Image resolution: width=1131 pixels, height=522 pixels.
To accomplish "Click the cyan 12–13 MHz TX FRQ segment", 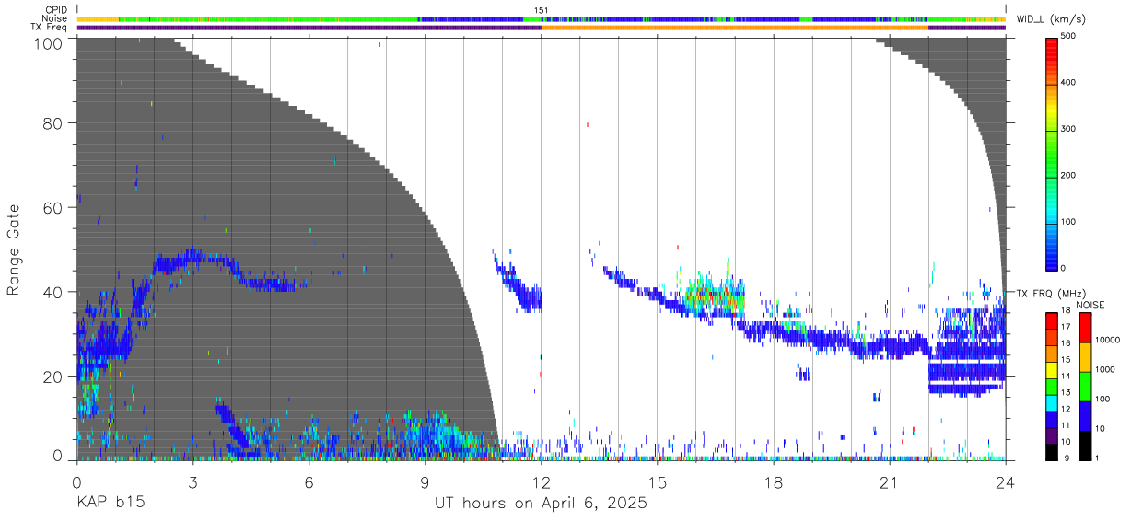I will pyautogui.click(x=1052, y=401).
